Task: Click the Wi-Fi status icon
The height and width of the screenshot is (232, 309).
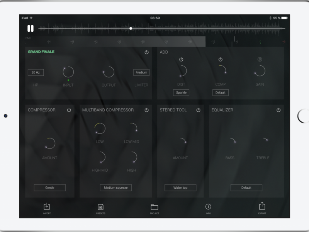Action: pos(31,18)
